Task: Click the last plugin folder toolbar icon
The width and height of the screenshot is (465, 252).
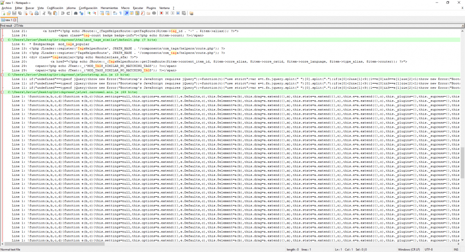Action: coord(191,13)
